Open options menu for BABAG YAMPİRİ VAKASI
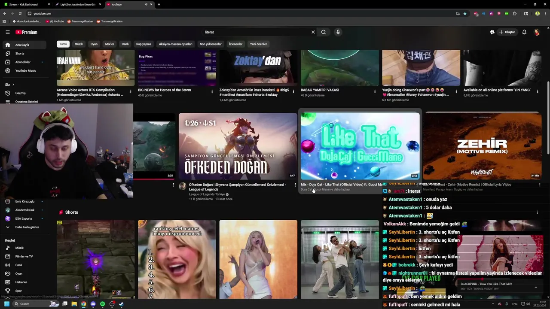The image size is (550, 309). (375, 91)
